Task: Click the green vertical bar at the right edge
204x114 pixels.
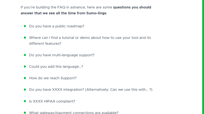Action: (203, 57)
